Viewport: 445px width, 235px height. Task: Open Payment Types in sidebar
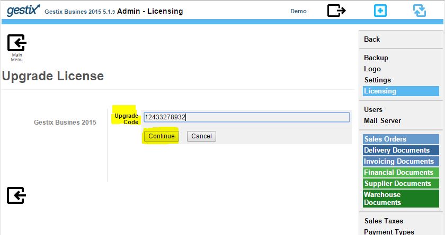(x=389, y=232)
